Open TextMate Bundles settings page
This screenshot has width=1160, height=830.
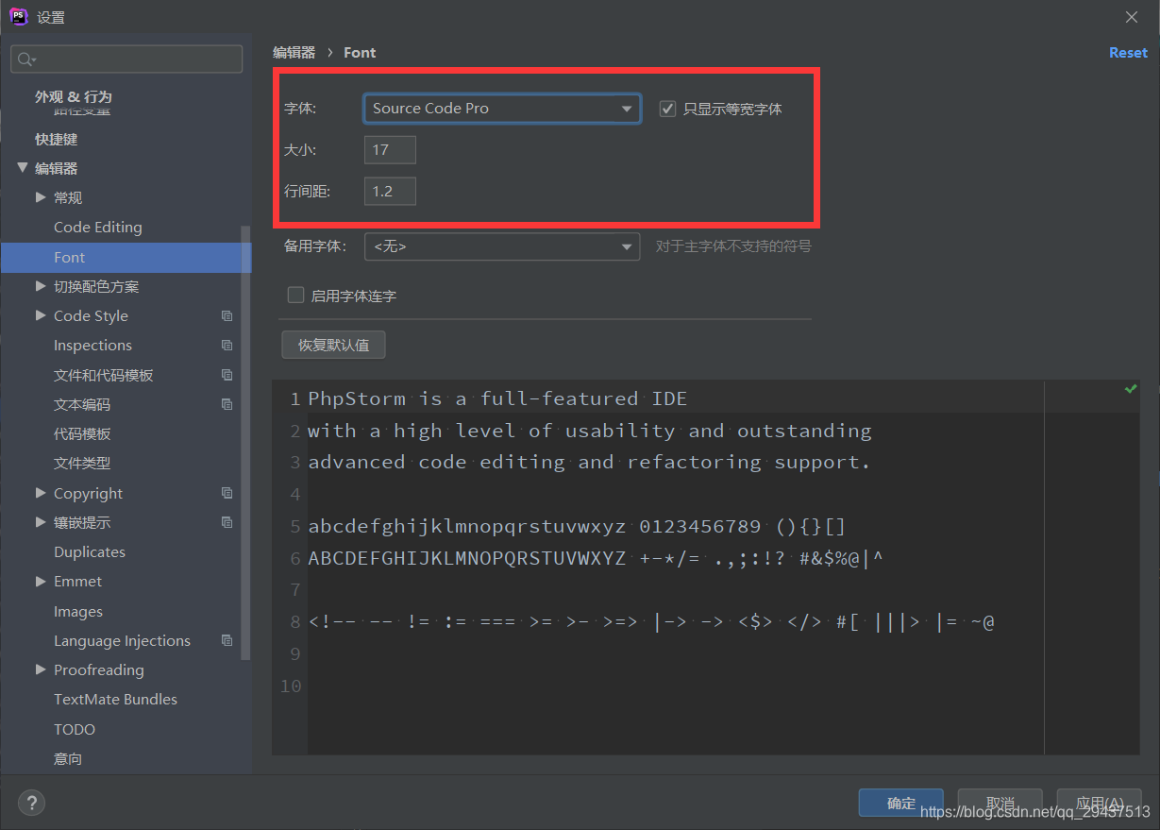(x=115, y=699)
